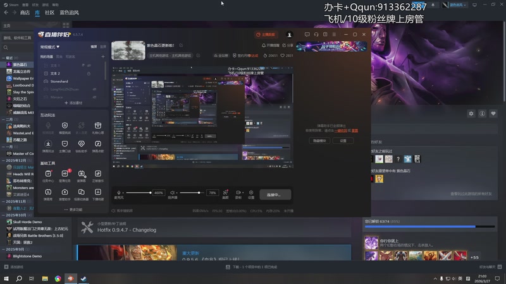Open 设置 gear beside record button

point(251,192)
